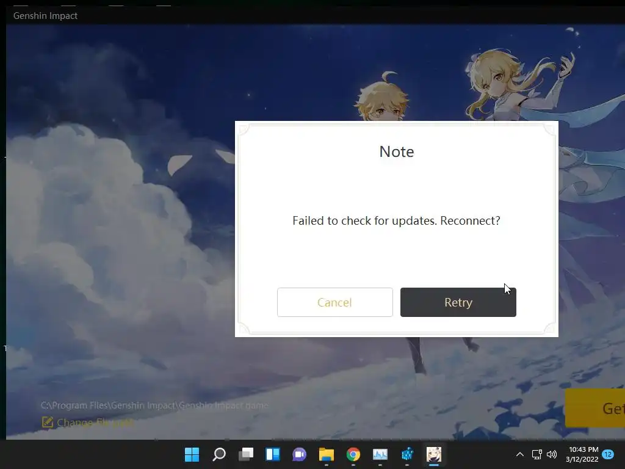Show hidden system tray icons
The height and width of the screenshot is (469, 625).
pyautogui.click(x=520, y=454)
